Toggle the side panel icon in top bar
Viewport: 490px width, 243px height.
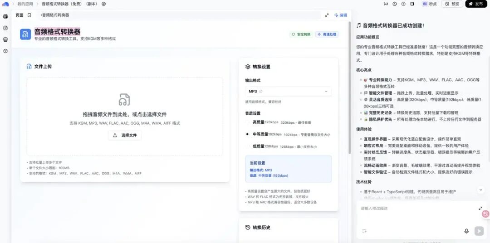(412, 4)
